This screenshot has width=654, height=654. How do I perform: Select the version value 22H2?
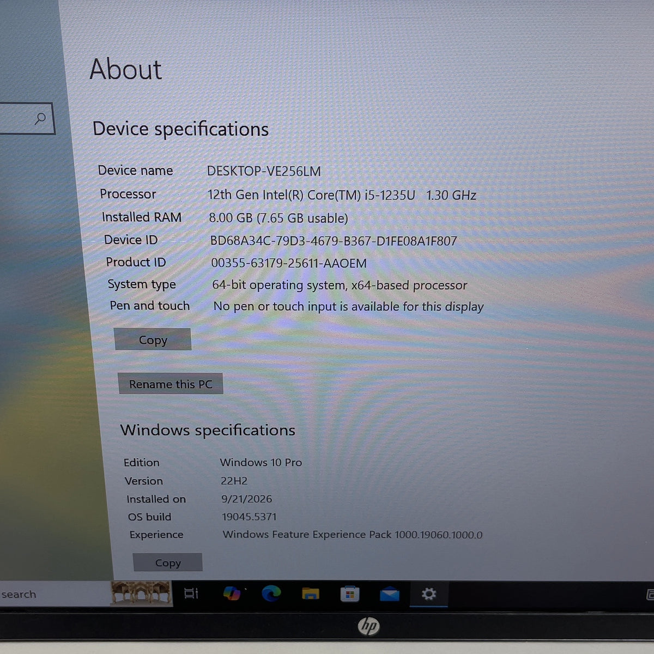tap(234, 481)
